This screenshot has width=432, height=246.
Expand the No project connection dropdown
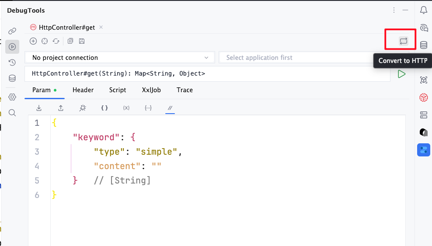point(119,58)
